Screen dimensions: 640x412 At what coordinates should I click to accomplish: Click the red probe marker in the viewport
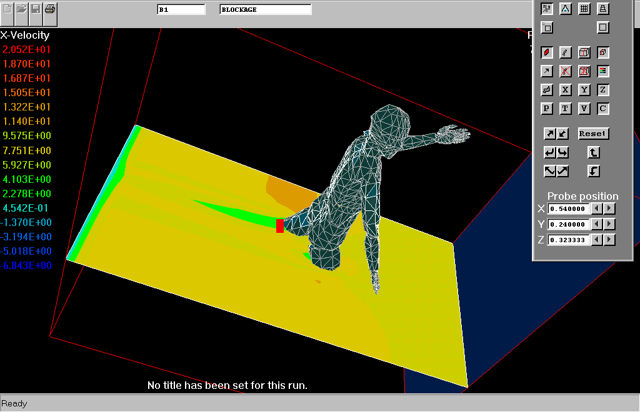pos(279,226)
